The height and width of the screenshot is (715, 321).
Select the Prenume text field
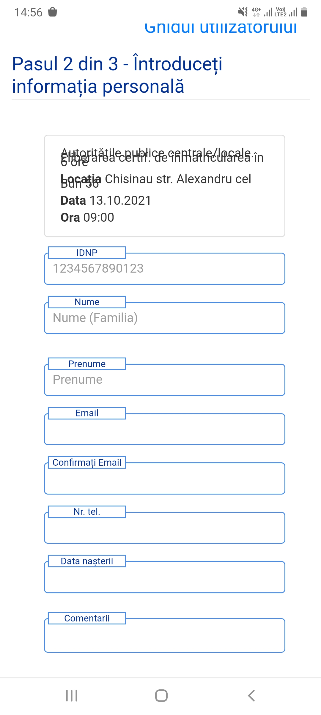point(165,380)
